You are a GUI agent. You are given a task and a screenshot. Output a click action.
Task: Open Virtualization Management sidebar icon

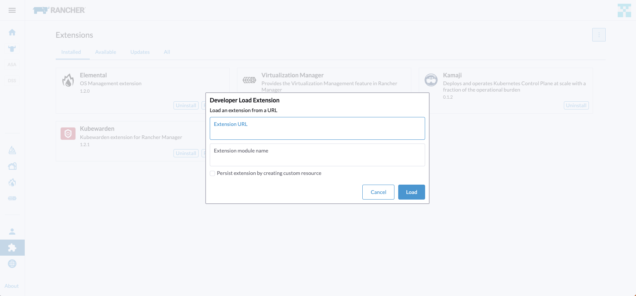12,198
